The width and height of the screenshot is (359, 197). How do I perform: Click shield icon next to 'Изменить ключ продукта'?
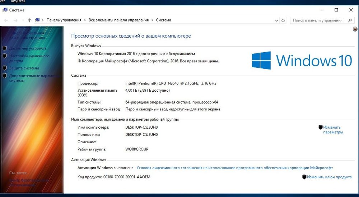[304, 177]
